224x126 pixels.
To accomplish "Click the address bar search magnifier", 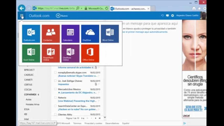I will click(78, 8).
